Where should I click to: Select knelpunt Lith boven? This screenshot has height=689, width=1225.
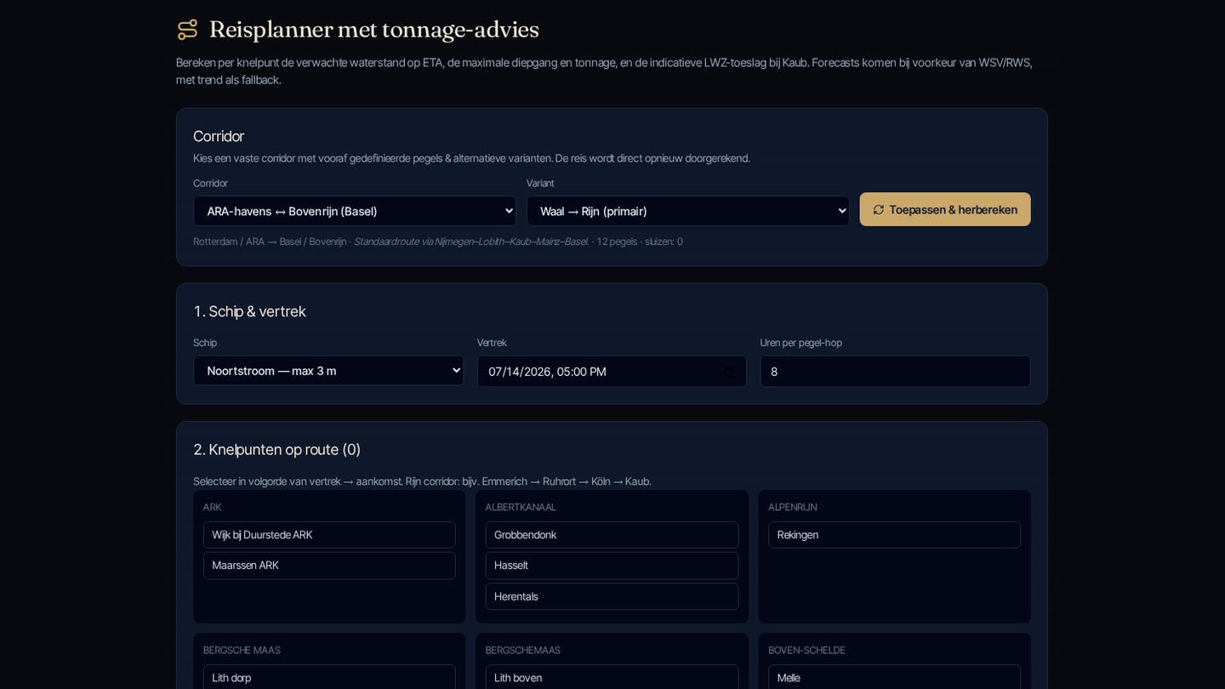click(x=612, y=678)
